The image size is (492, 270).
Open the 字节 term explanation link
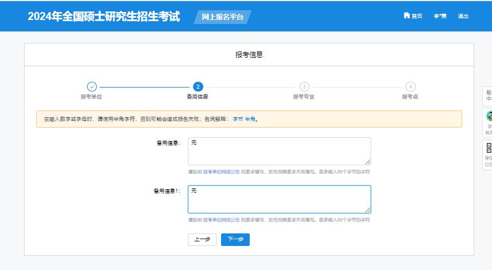click(x=238, y=119)
